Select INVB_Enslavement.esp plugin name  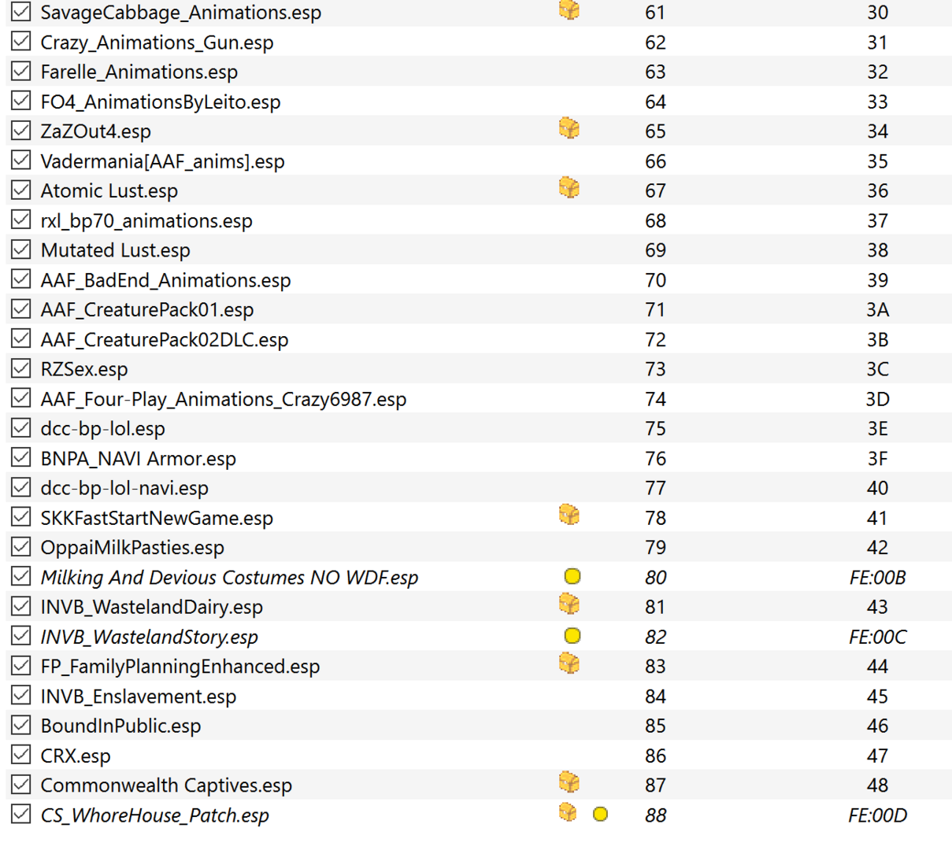tap(138, 697)
